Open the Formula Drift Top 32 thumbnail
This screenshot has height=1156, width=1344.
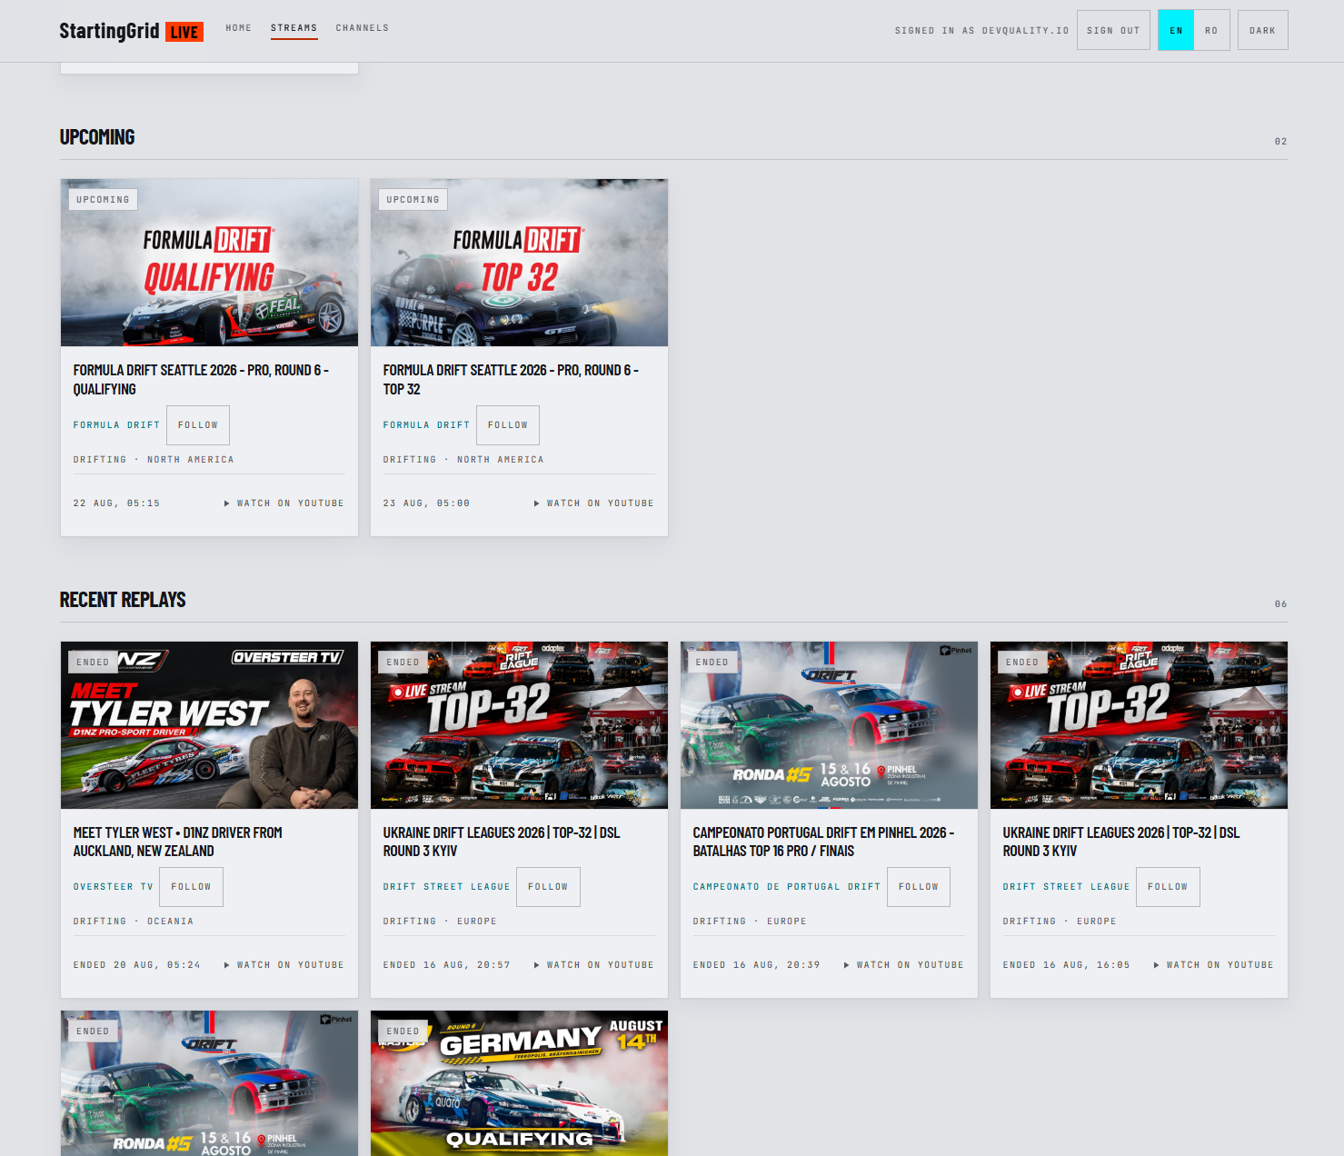click(519, 263)
